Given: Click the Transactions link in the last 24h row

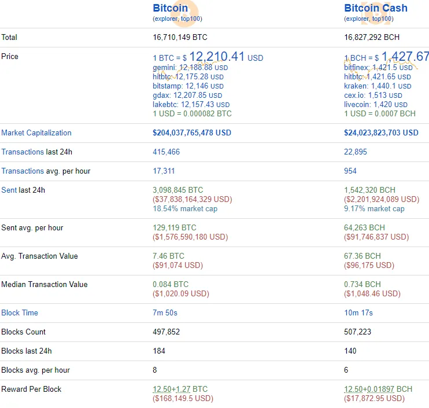Looking at the screenshot, I should 23,152.
